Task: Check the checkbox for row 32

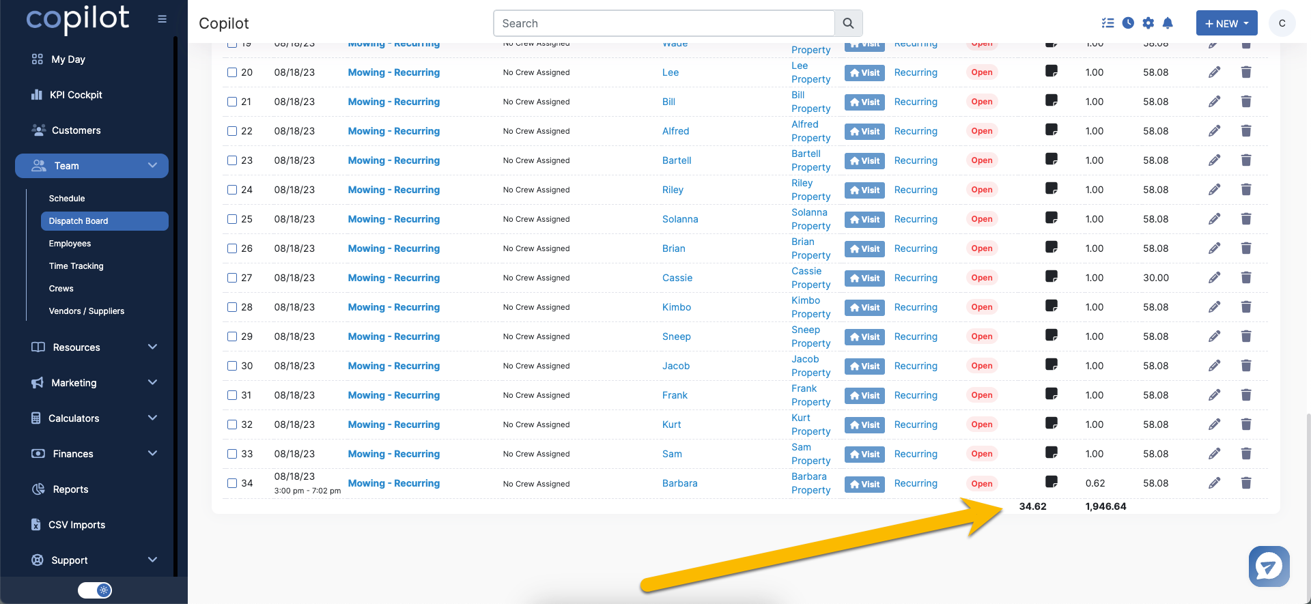Action: (x=232, y=425)
